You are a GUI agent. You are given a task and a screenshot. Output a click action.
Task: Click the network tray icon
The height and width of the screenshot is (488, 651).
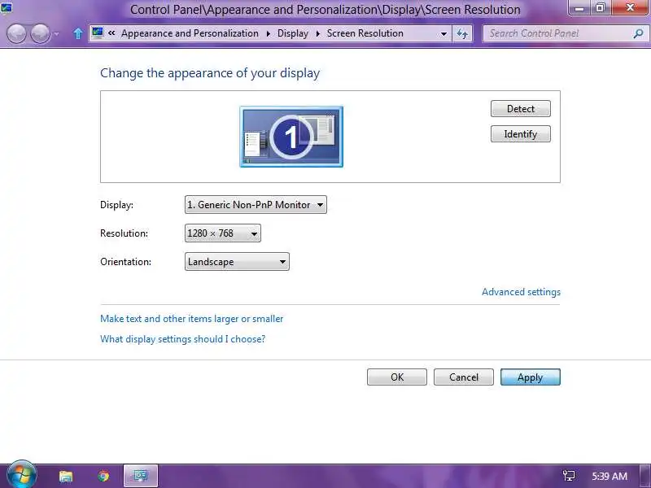[x=569, y=476]
